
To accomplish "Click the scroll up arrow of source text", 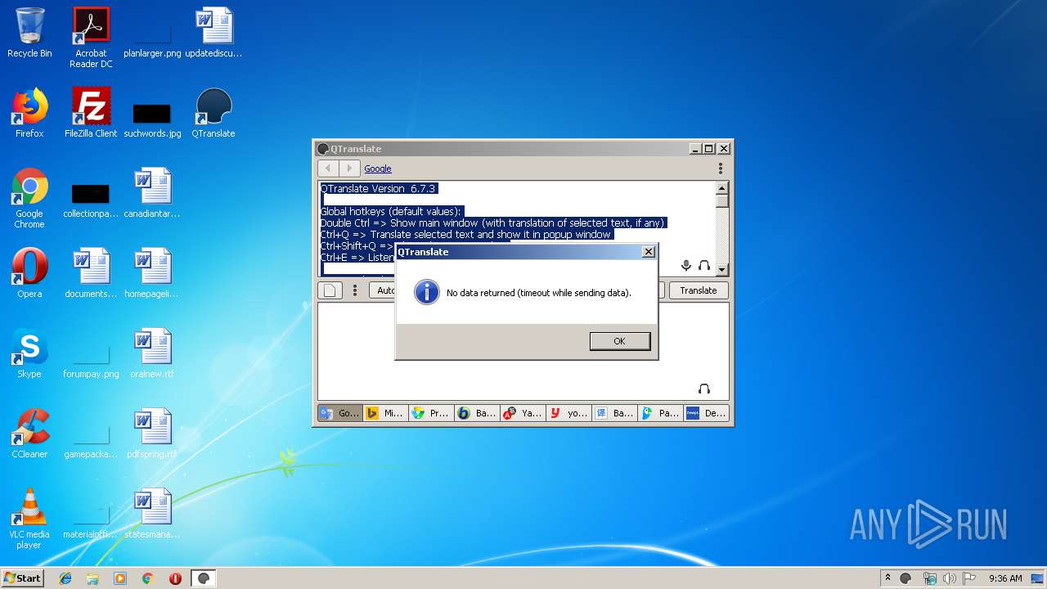I will click(722, 187).
